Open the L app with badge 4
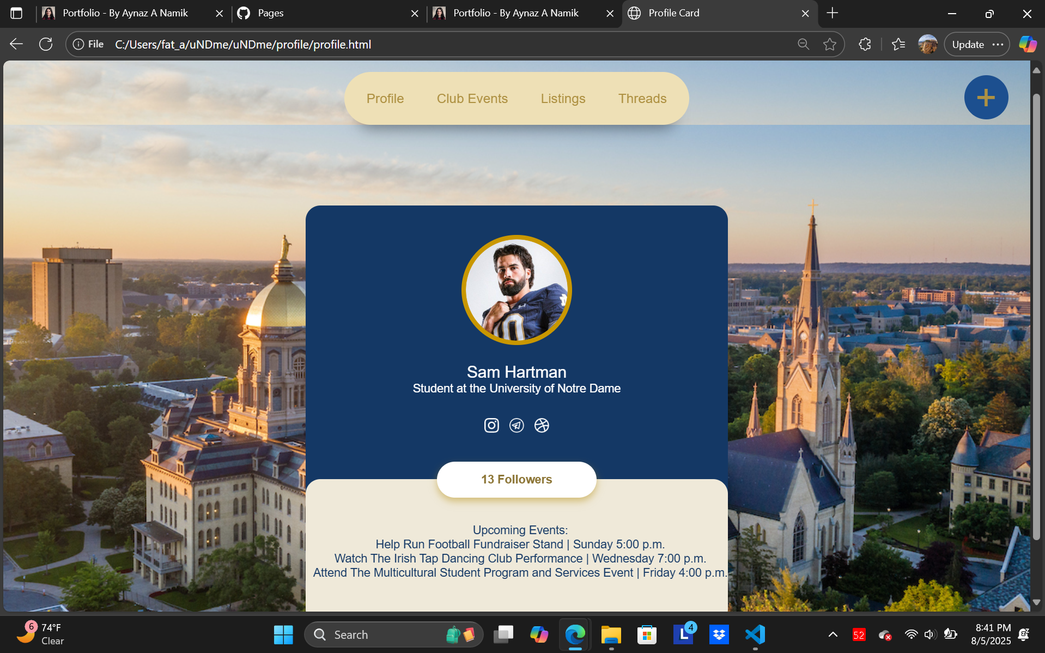This screenshot has width=1045, height=653. (683, 634)
